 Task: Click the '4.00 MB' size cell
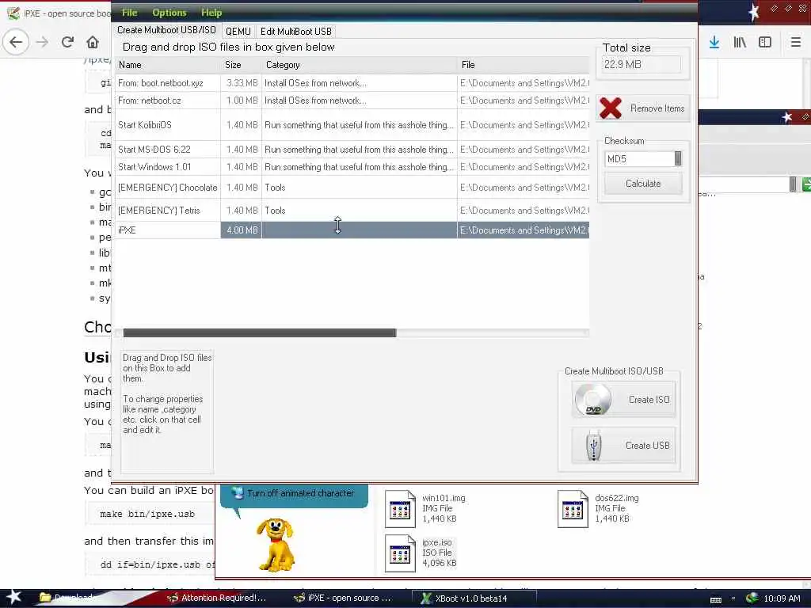click(242, 230)
